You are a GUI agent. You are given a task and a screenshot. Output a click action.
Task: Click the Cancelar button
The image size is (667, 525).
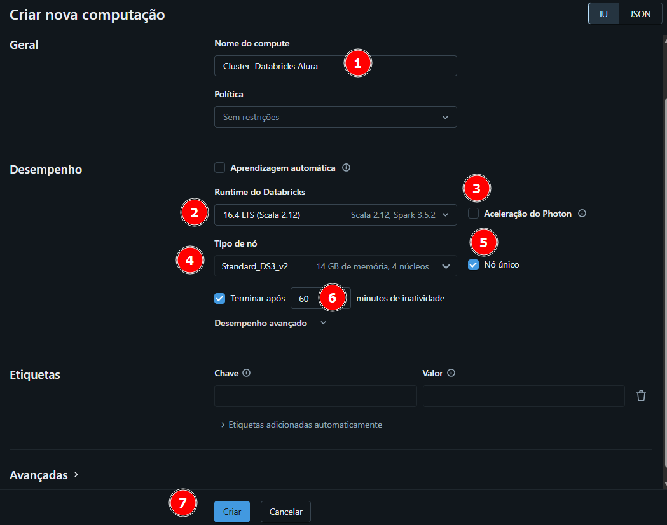coord(285,512)
